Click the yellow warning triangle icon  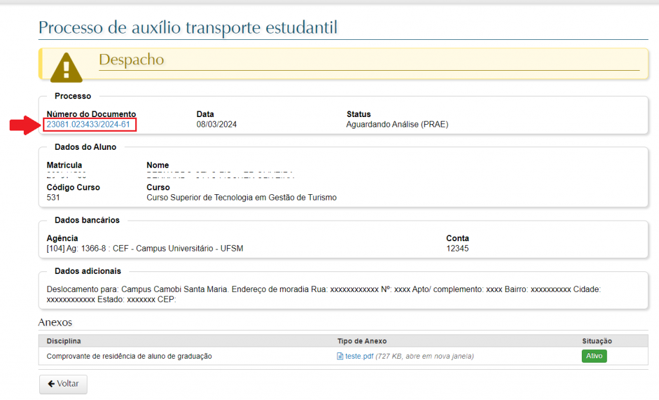tap(66, 65)
